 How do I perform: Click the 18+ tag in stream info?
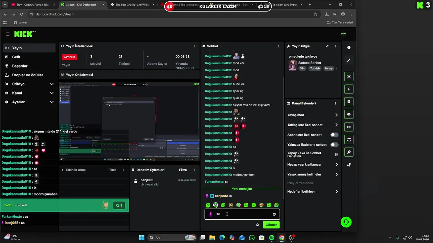click(302, 69)
